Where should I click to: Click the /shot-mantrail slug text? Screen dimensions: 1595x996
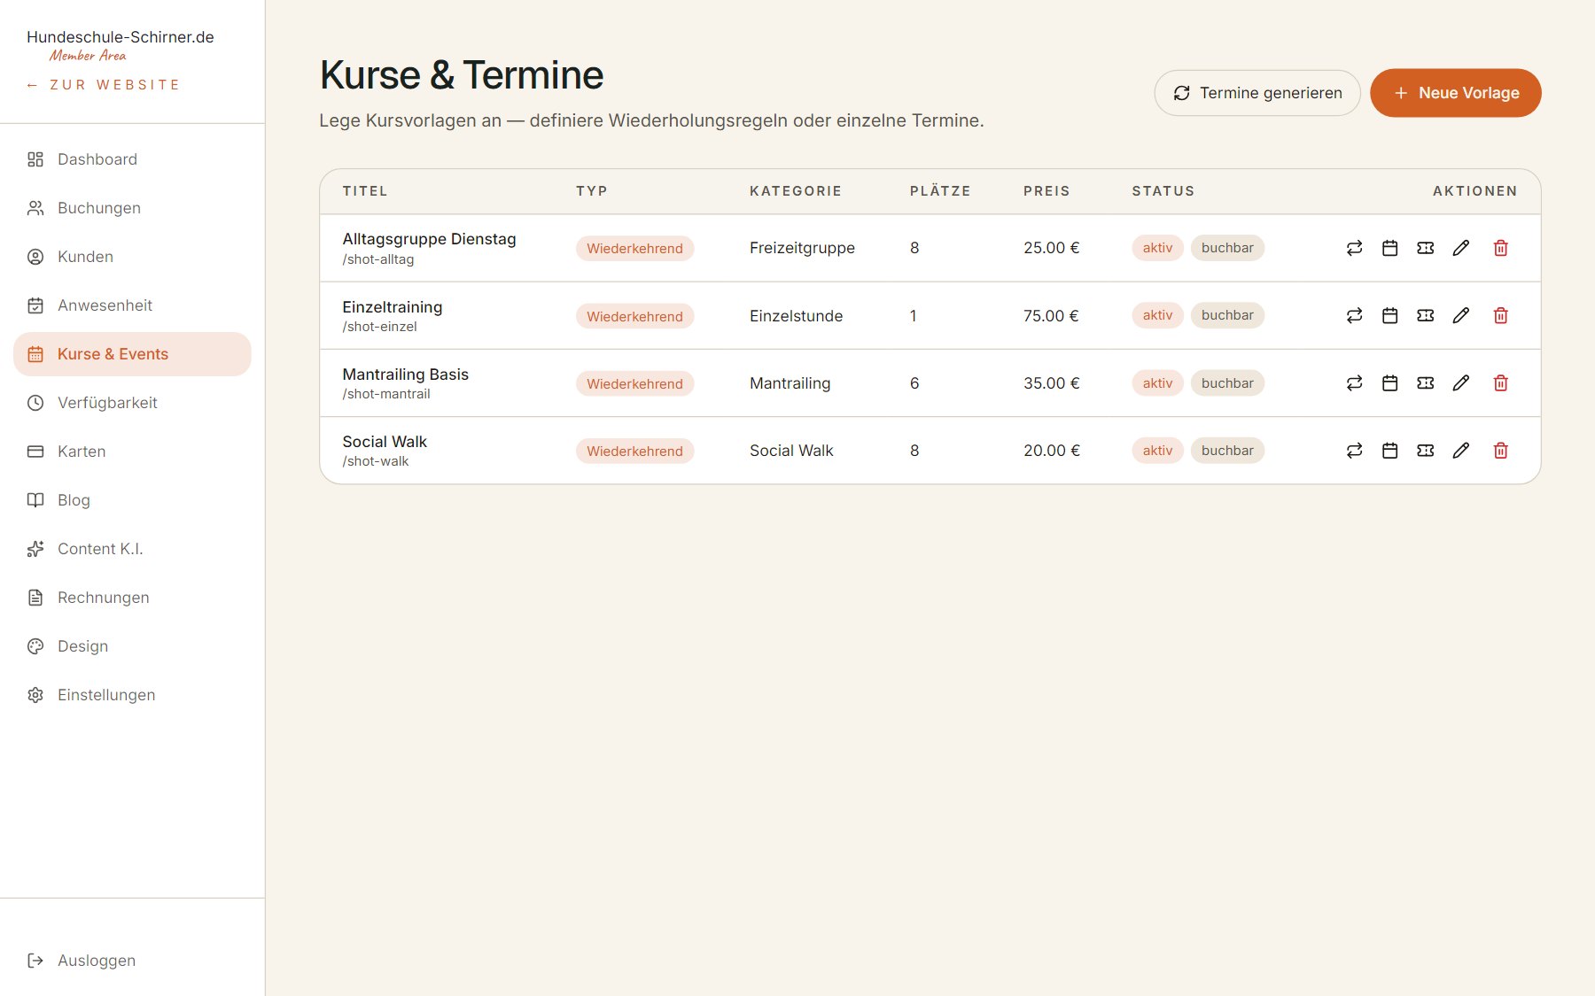[x=386, y=394]
